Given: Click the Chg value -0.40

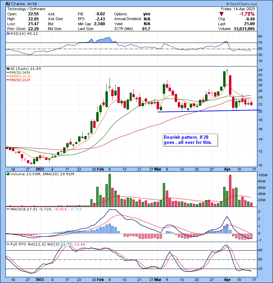Looking at the screenshot, I should click(x=250, y=19).
